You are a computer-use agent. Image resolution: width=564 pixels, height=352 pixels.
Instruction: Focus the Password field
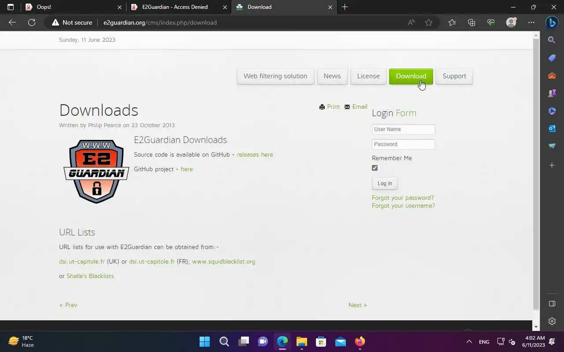(x=404, y=144)
